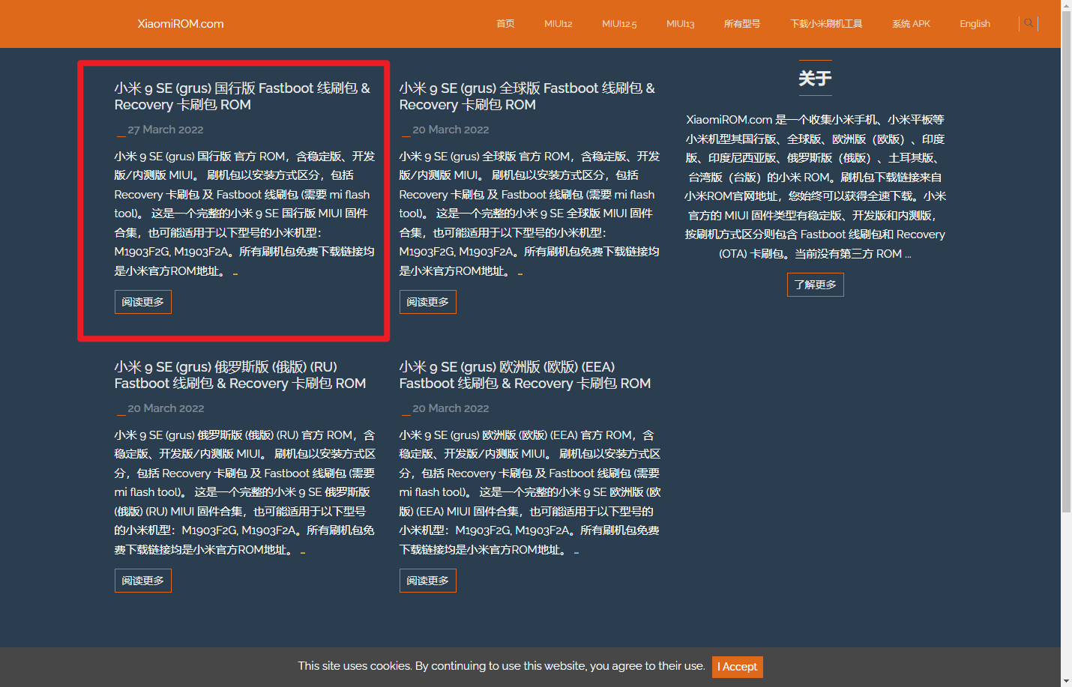The width and height of the screenshot is (1072, 687).
Task: Click 阅读更多 under 国行版 article
Action: pos(143,302)
